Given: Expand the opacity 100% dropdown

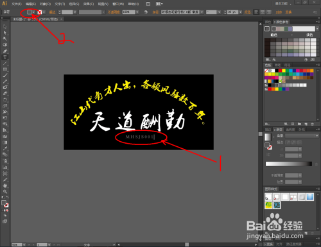Looking at the screenshot, I should coord(137,12).
